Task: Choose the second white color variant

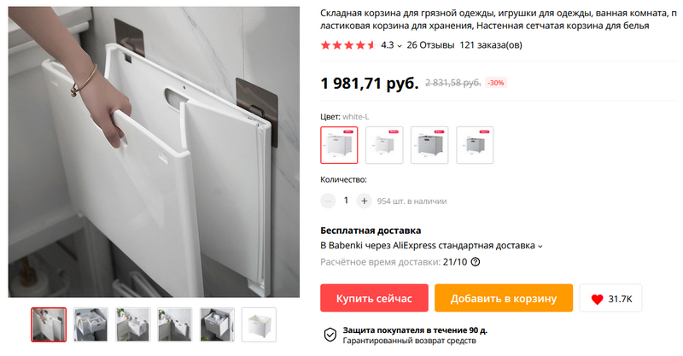Action: pos(385,145)
